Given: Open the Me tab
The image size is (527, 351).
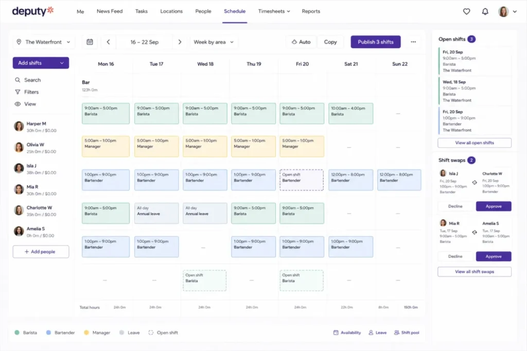Looking at the screenshot, I should point(80,11).
